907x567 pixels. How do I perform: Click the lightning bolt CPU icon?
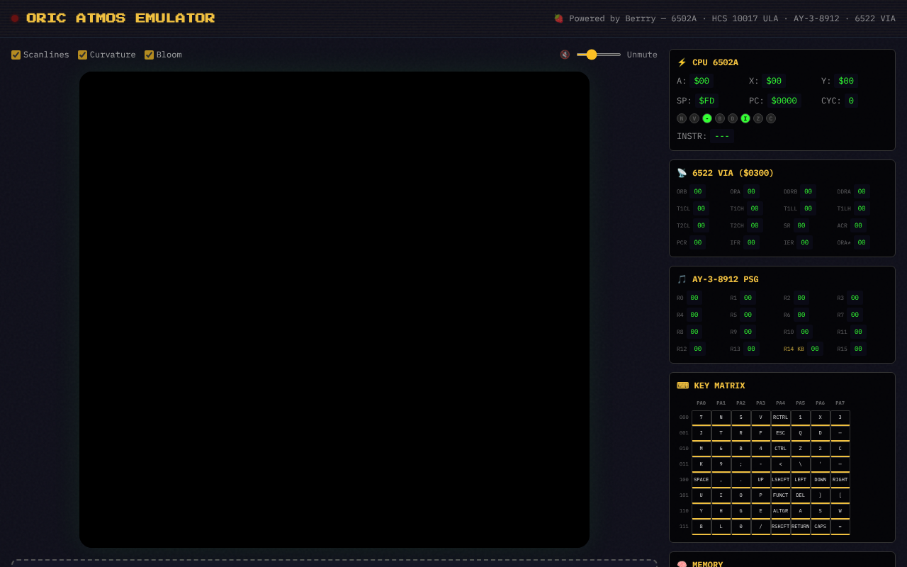click(682, 62)
